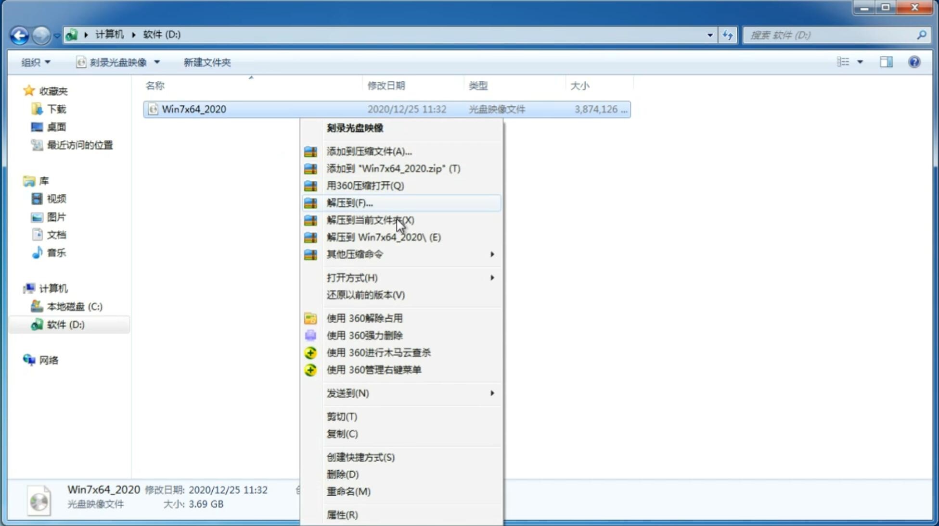Image resolution: width=939 pixels, height=526 pixels.
Task: Expand 发送到 submenu arrow
Action: point(491,393)
